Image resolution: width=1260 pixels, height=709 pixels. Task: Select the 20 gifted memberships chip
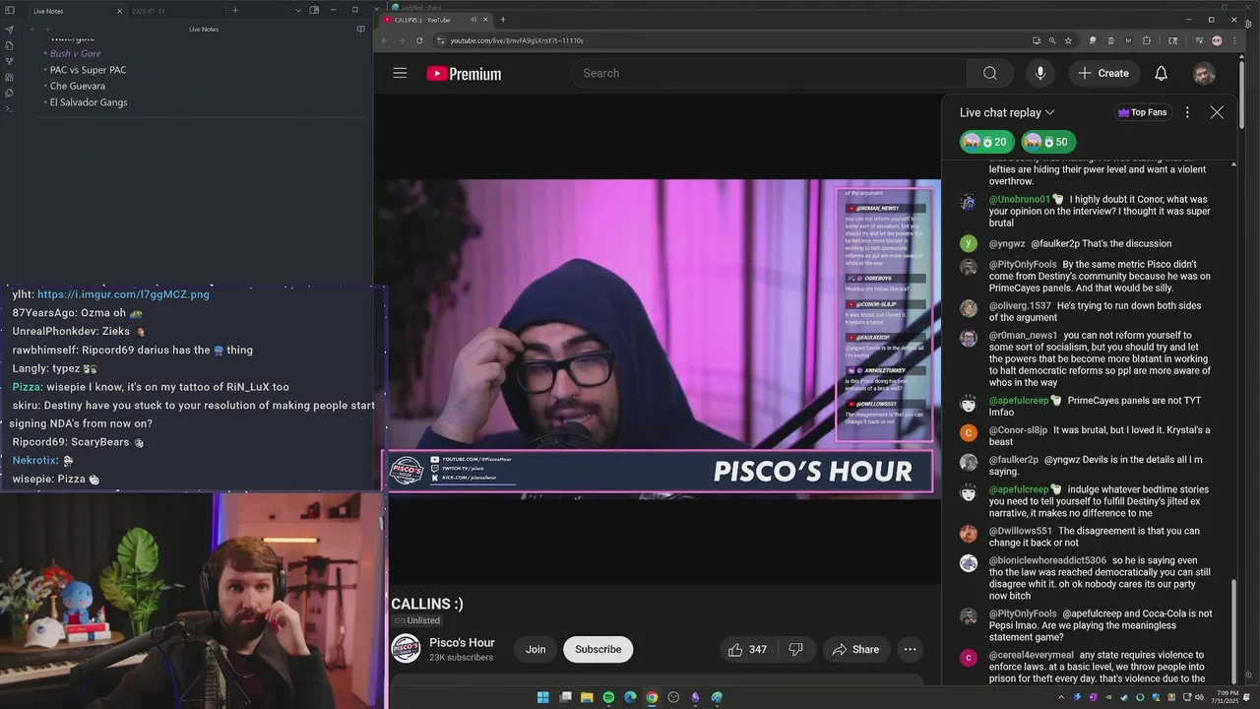point(987,142)
